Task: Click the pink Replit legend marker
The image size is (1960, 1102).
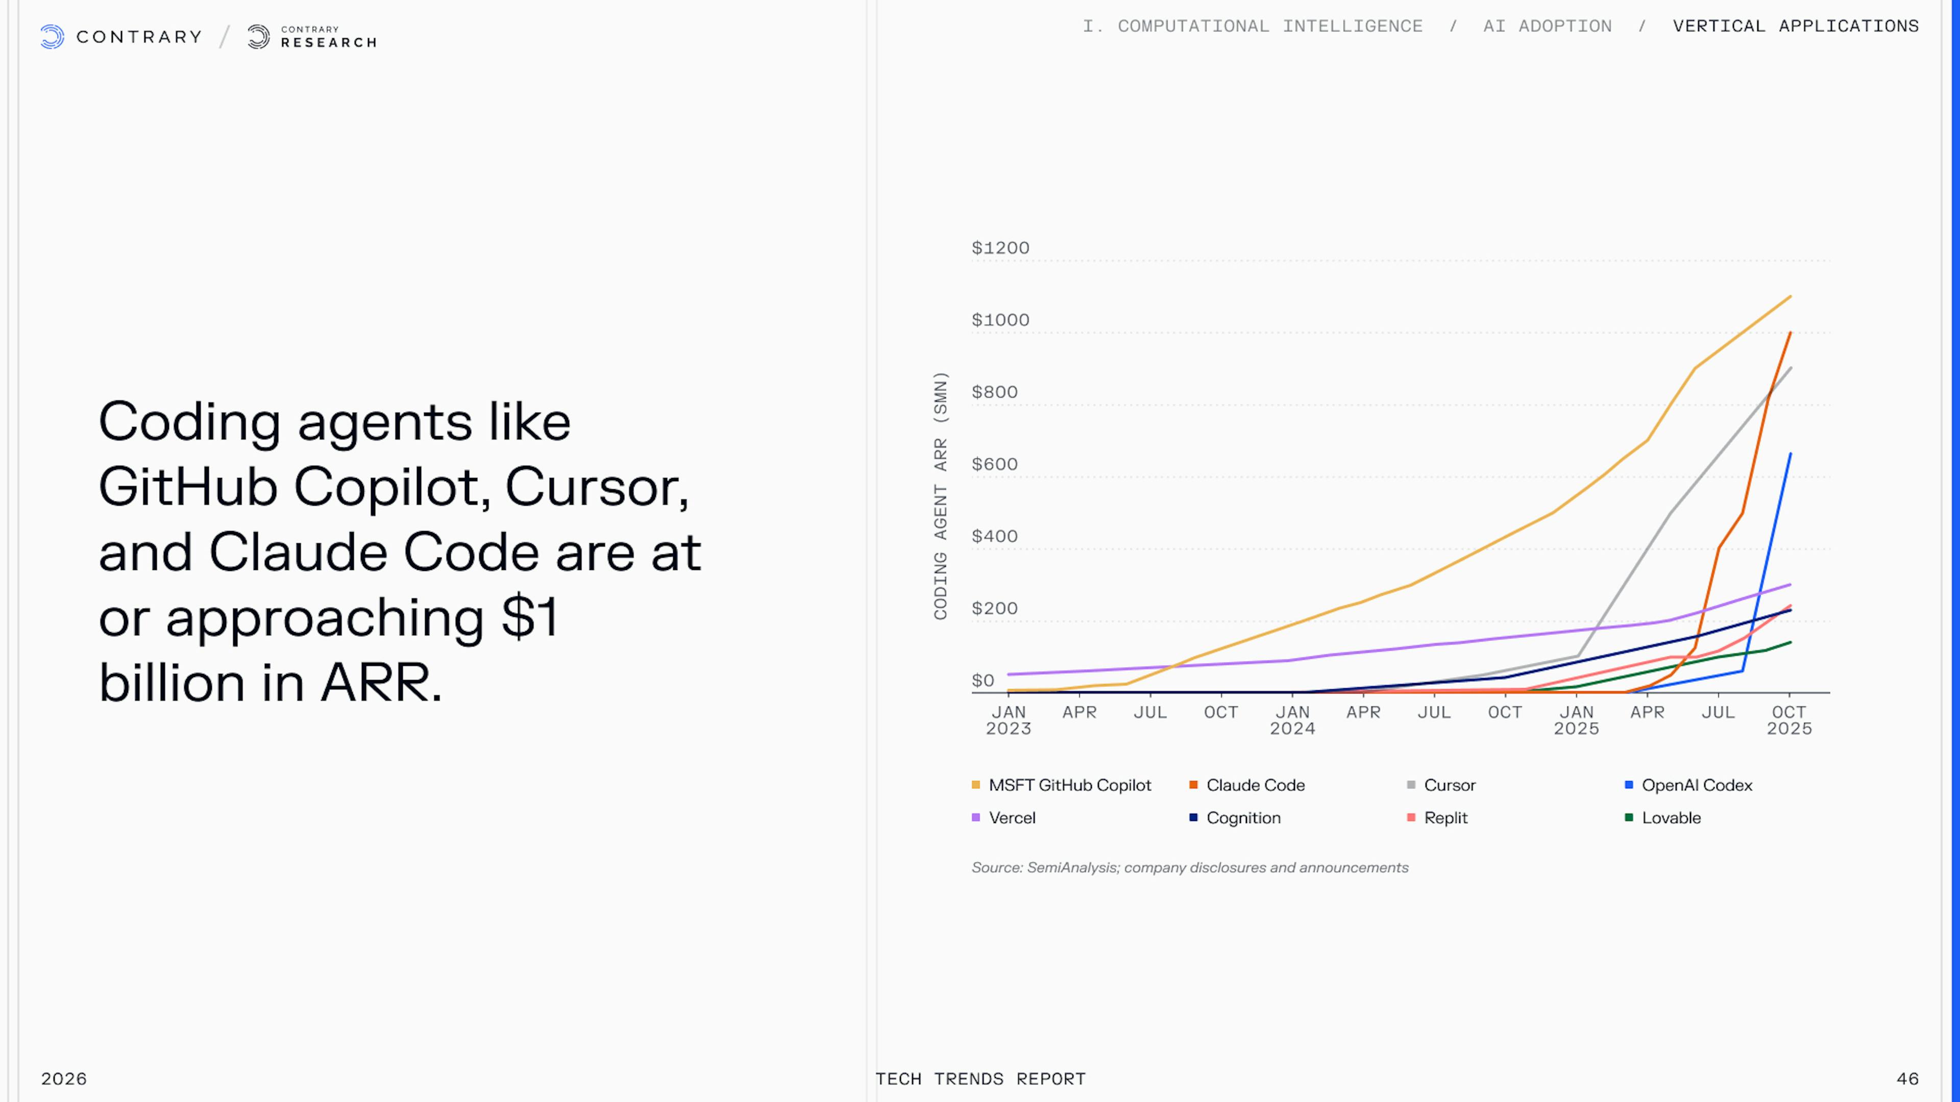Action: pos(1411,817)
